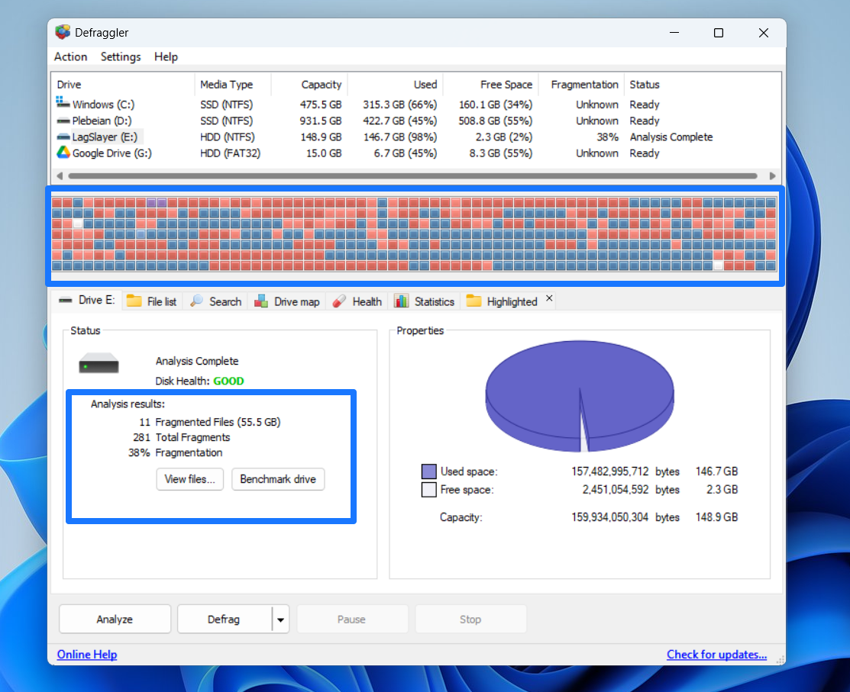Click the Benchmark drive button
Screen dimensions: 850x692
tap(278, 479)
